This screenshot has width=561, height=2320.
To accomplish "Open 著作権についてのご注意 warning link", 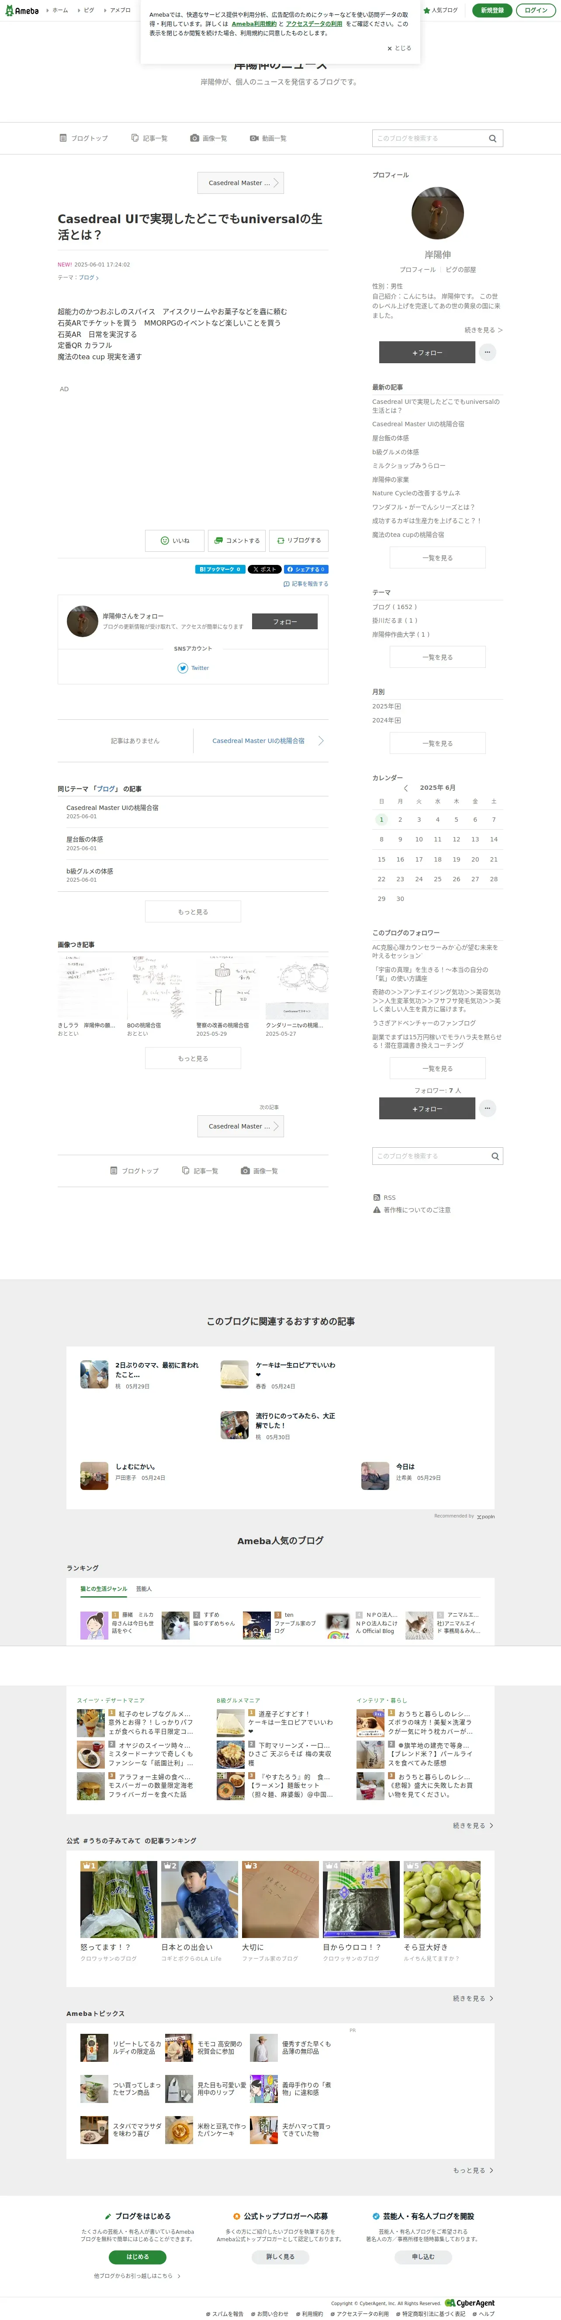I will coord(412,1209).
